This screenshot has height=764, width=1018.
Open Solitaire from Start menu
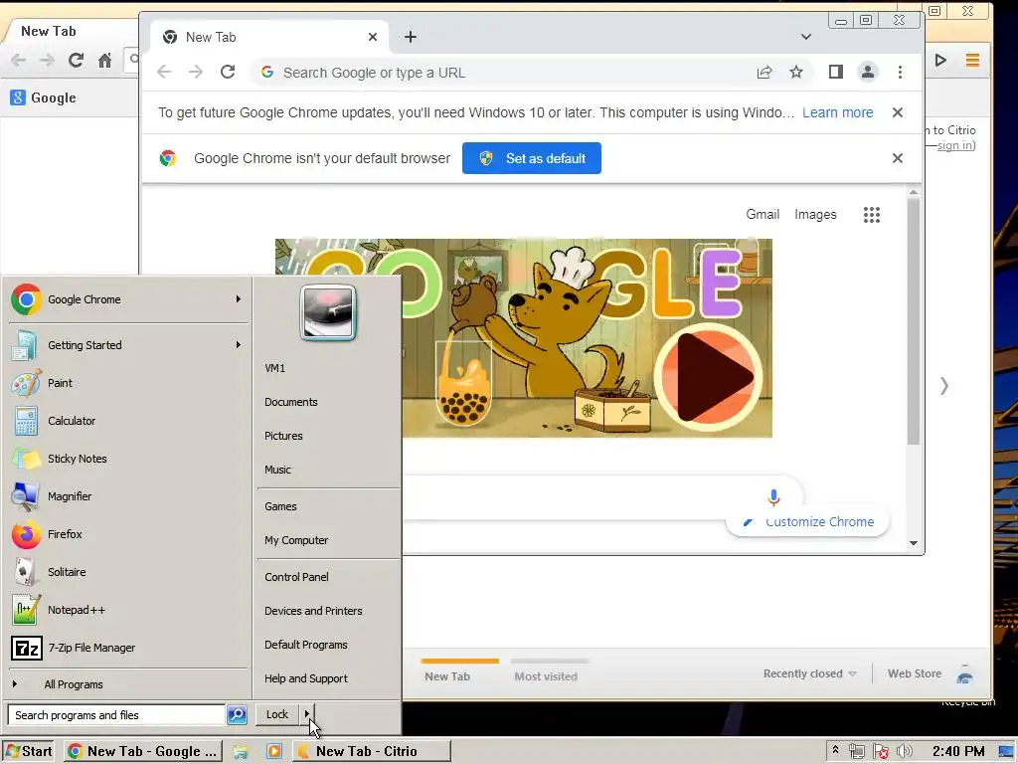click(x=126, y=572)
